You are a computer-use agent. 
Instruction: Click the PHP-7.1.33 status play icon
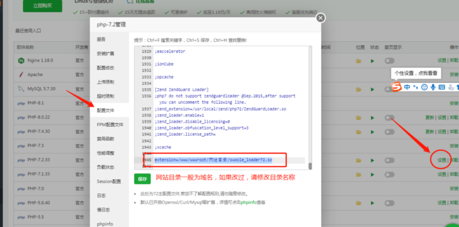point(372,175)
